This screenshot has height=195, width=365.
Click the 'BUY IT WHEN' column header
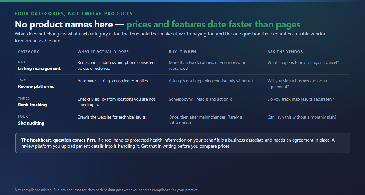(182, 52)
